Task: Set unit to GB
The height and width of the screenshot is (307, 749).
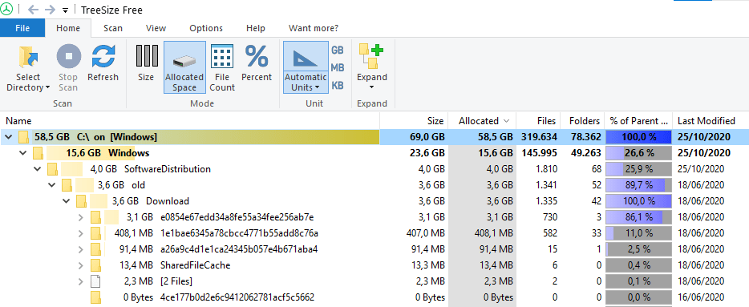Action: tap(338, 50)
